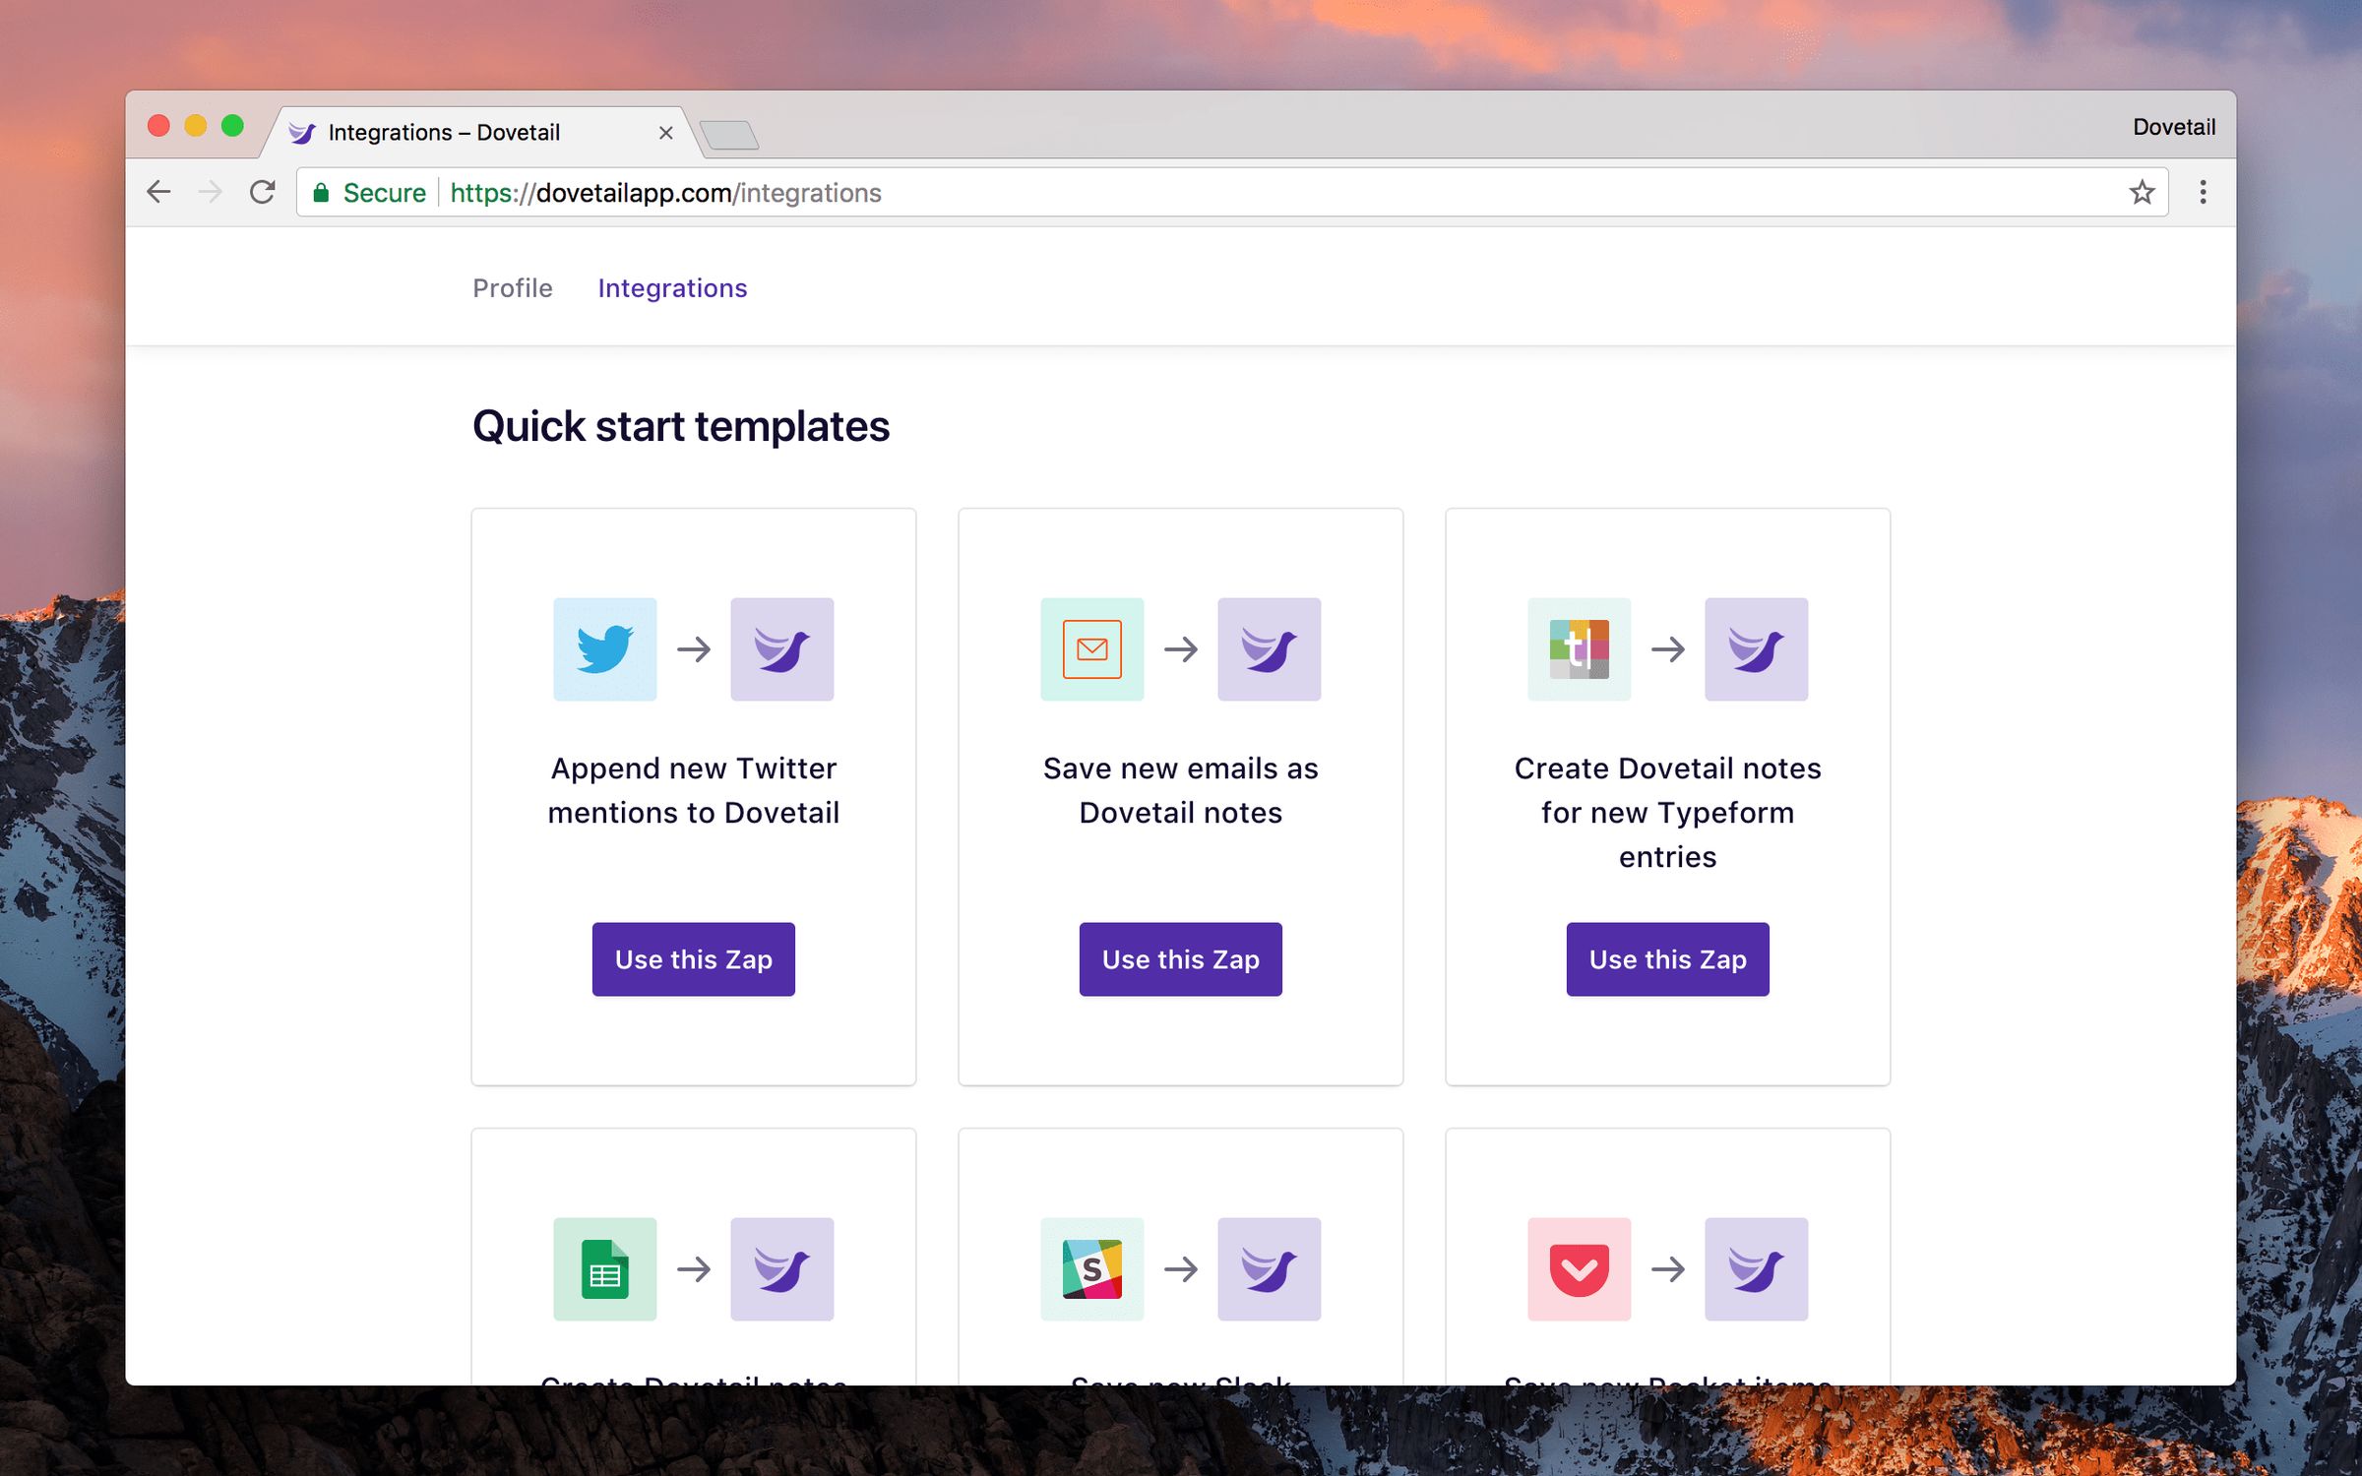Click the Google Sheets icon in the bottom row
Viewport: 2362px width, 1476px height.
(604, 1269)
